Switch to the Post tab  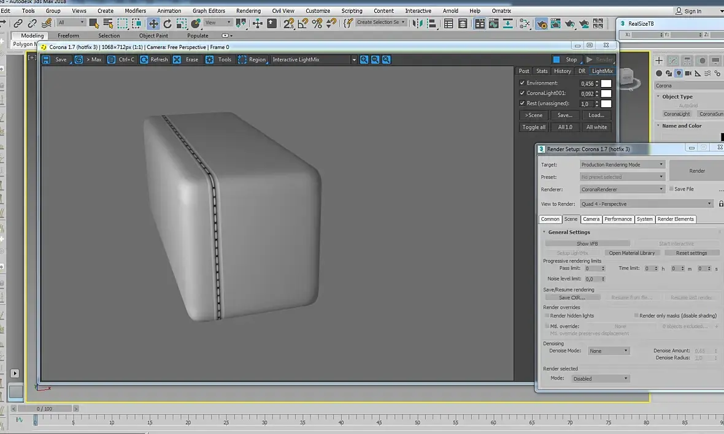pyautogui.click(x=524, y=71)
